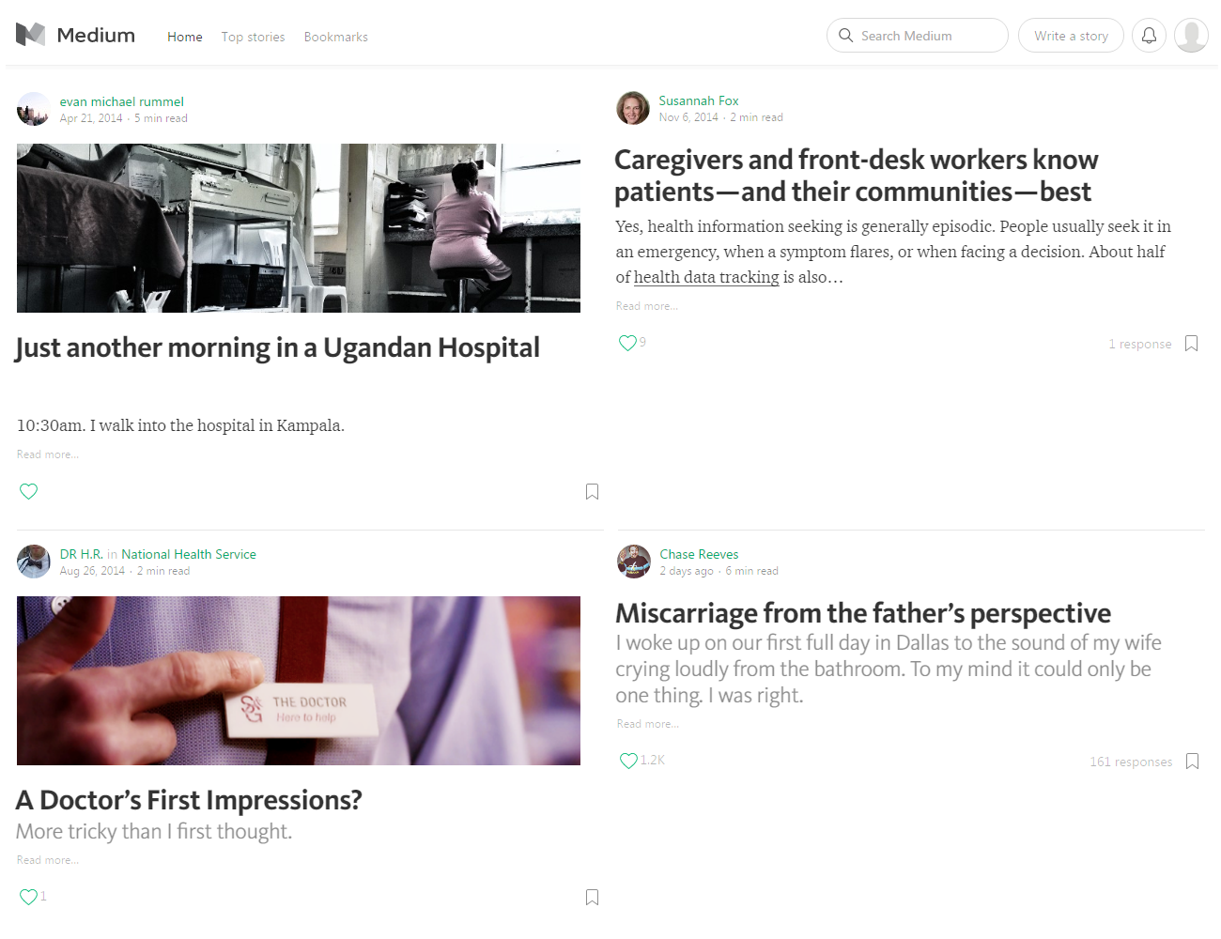Like the Caregivers story with heart icon
The width and height of the screenshot is (1221, 939).
(x=627, y=343)
